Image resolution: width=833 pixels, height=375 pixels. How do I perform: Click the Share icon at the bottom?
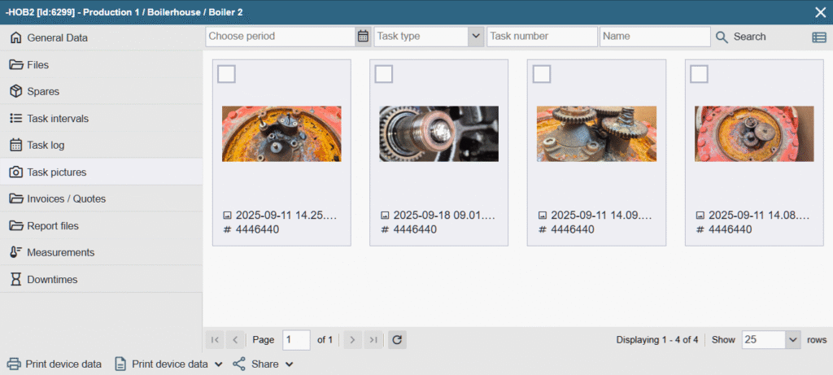click(239, 364)
